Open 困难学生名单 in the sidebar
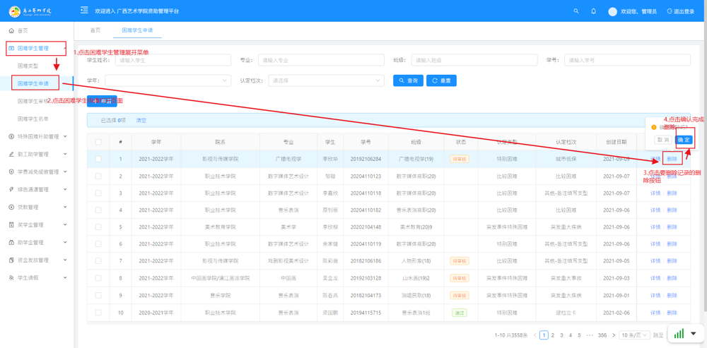 click(x=33, y=119)
